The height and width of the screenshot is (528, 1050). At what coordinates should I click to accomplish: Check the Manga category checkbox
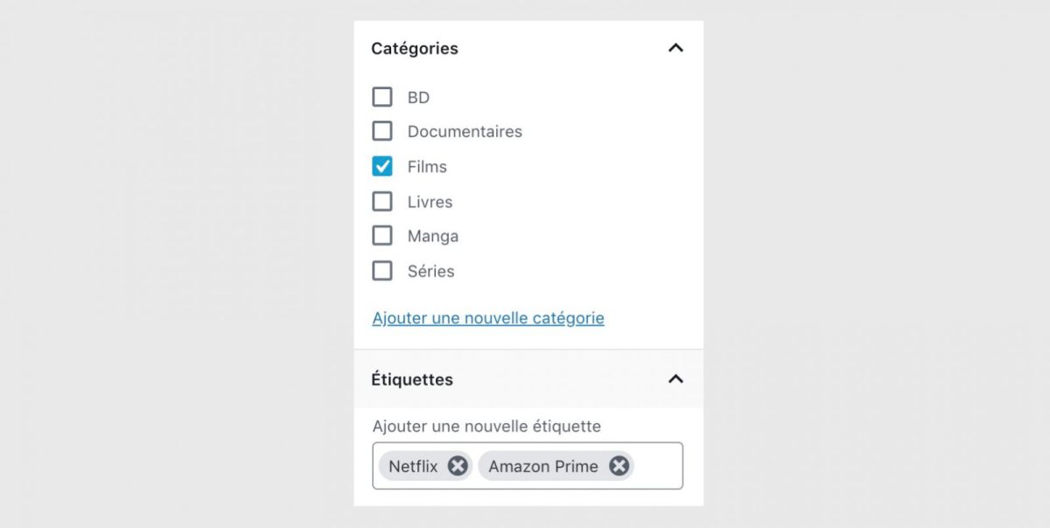coord(382,236)
